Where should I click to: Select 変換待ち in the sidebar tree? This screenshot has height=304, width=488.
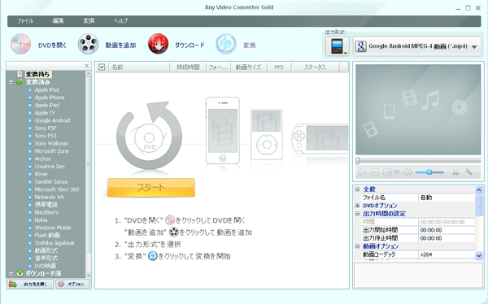click(x=37, y=74)
